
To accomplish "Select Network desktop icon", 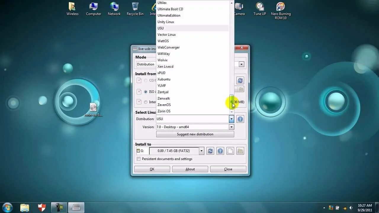I will (114, 9).
